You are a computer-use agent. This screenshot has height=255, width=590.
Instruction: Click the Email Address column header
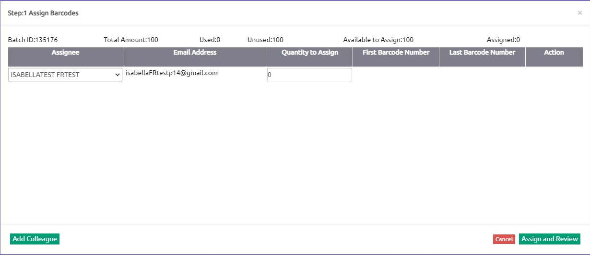195,53
